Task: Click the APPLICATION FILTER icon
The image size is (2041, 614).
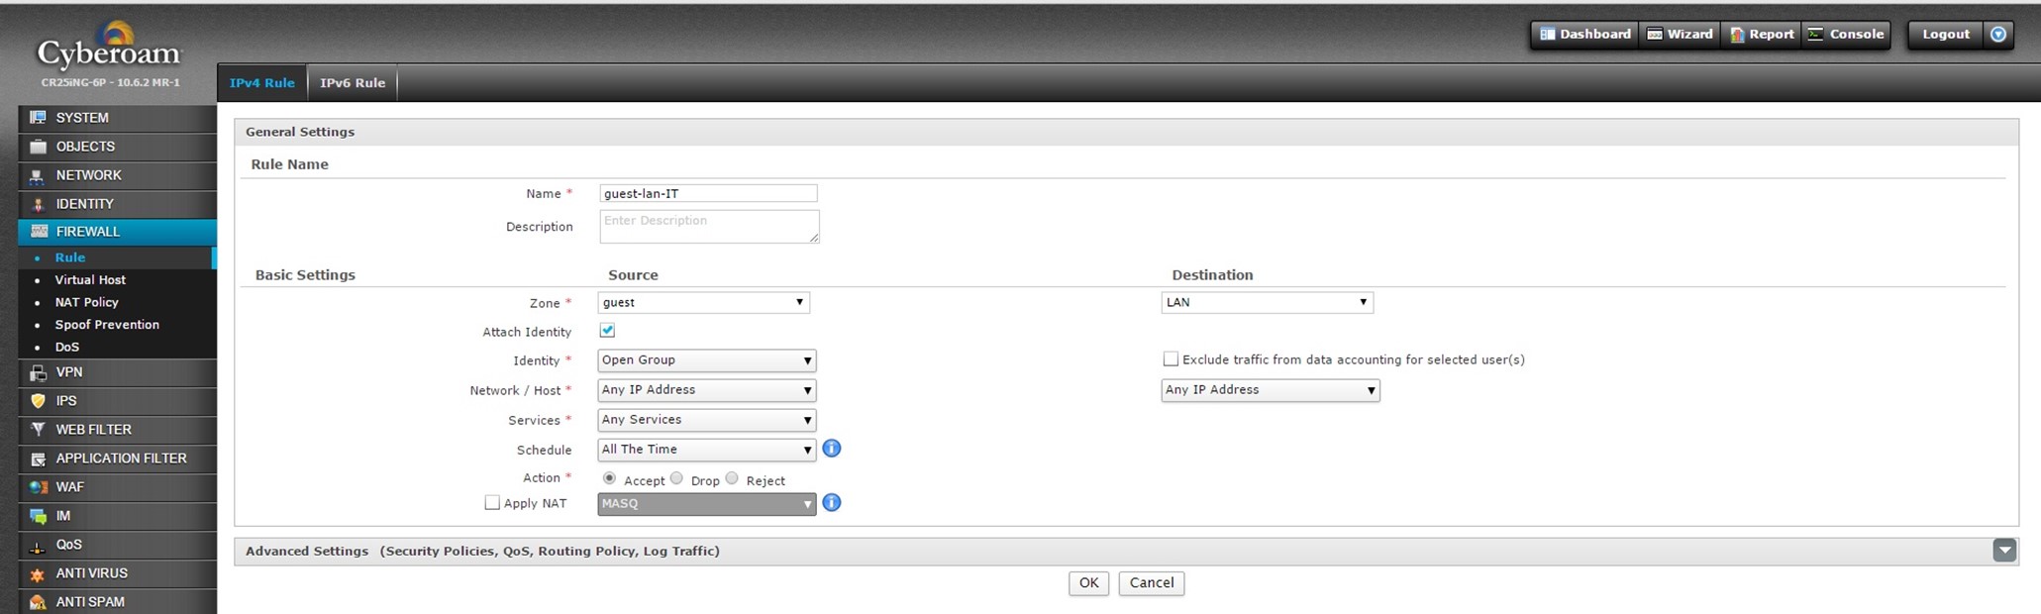Action: pos(39,459)
